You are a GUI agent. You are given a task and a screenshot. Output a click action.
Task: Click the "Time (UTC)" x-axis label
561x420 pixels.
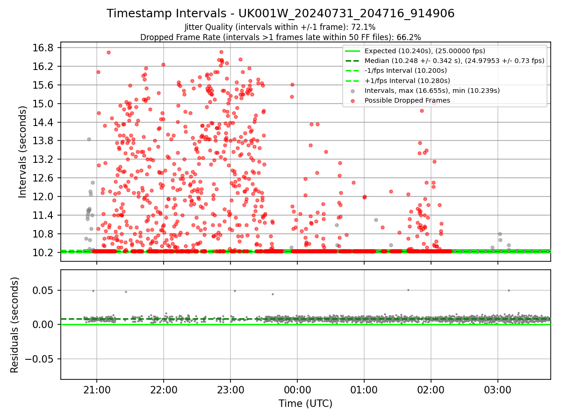coord(305,404)
